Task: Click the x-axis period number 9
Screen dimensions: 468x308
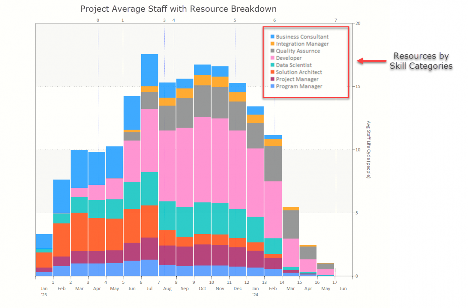Action: point(194,282)
